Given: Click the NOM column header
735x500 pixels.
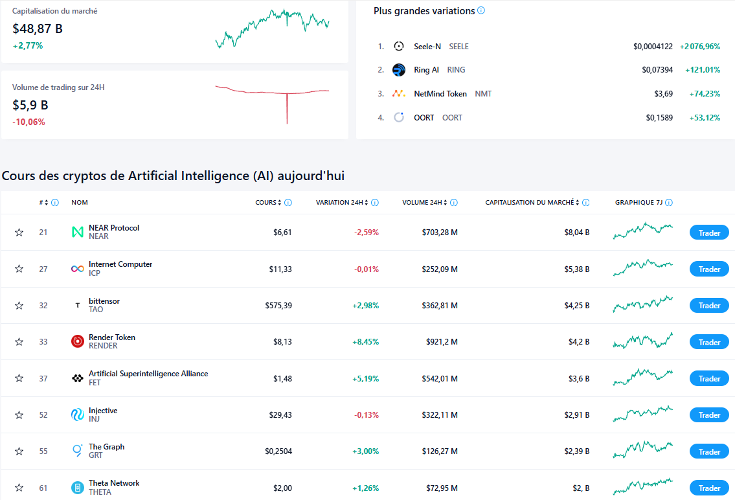Looking at the screenshot, I should pyautogui.click(x=80, y=203).
